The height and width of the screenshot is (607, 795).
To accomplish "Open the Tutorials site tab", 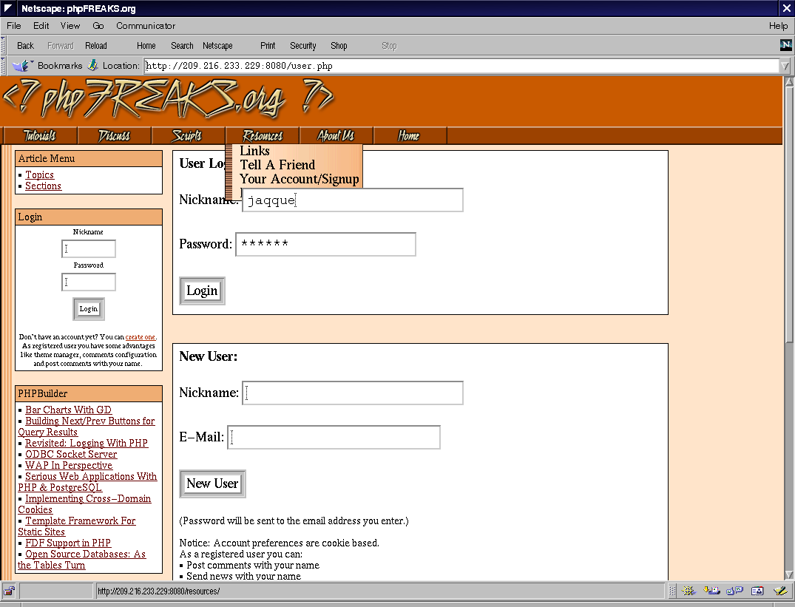I will point(40,136).
